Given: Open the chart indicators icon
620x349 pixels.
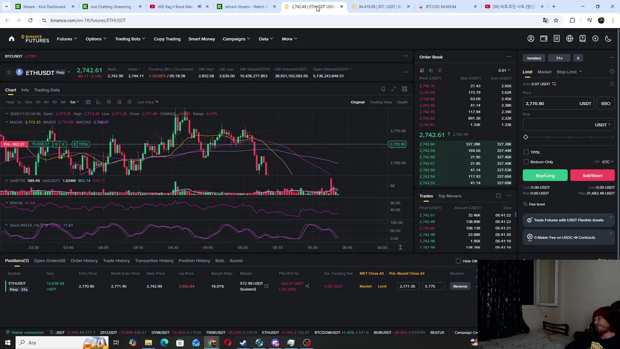Looking at the screenshot, I should 98,102.
